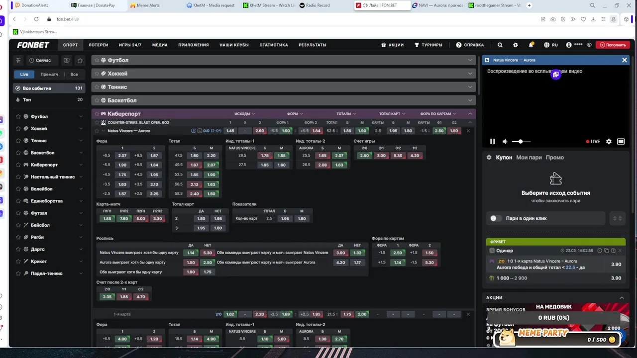Open the СПОРТ menu tab
This screenshot has height=358, width=637.
(70, 45)
